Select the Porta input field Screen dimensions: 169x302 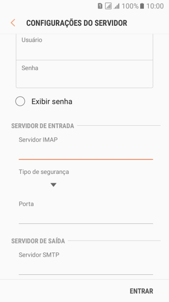point(86,212)
